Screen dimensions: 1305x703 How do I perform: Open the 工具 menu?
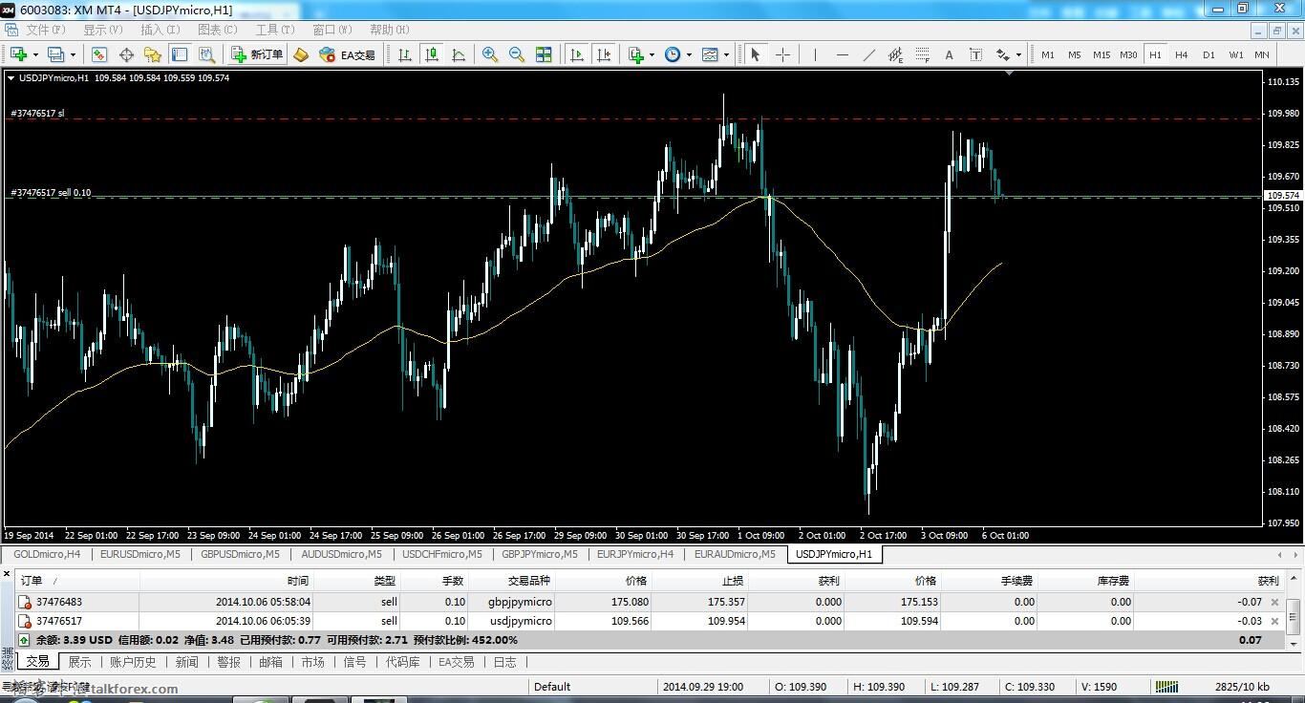coord(274,30)
